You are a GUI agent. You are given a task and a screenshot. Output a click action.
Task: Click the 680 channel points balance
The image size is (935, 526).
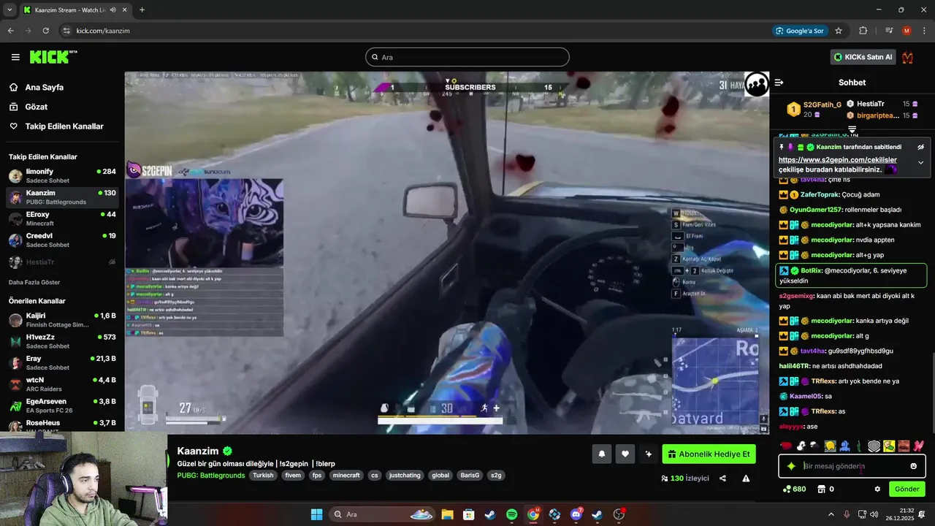(795, 489)
